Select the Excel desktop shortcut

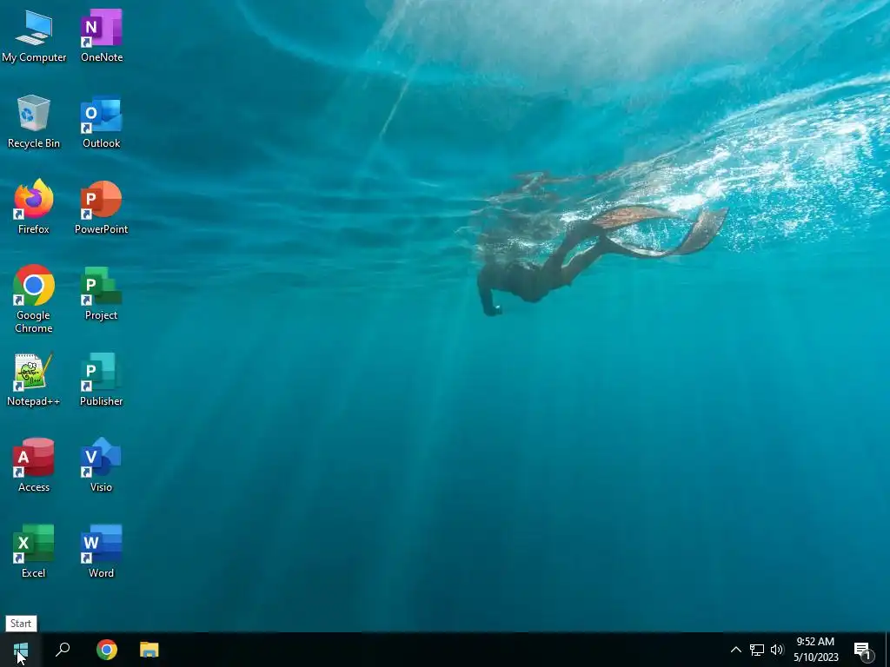(x=34, y=551)
